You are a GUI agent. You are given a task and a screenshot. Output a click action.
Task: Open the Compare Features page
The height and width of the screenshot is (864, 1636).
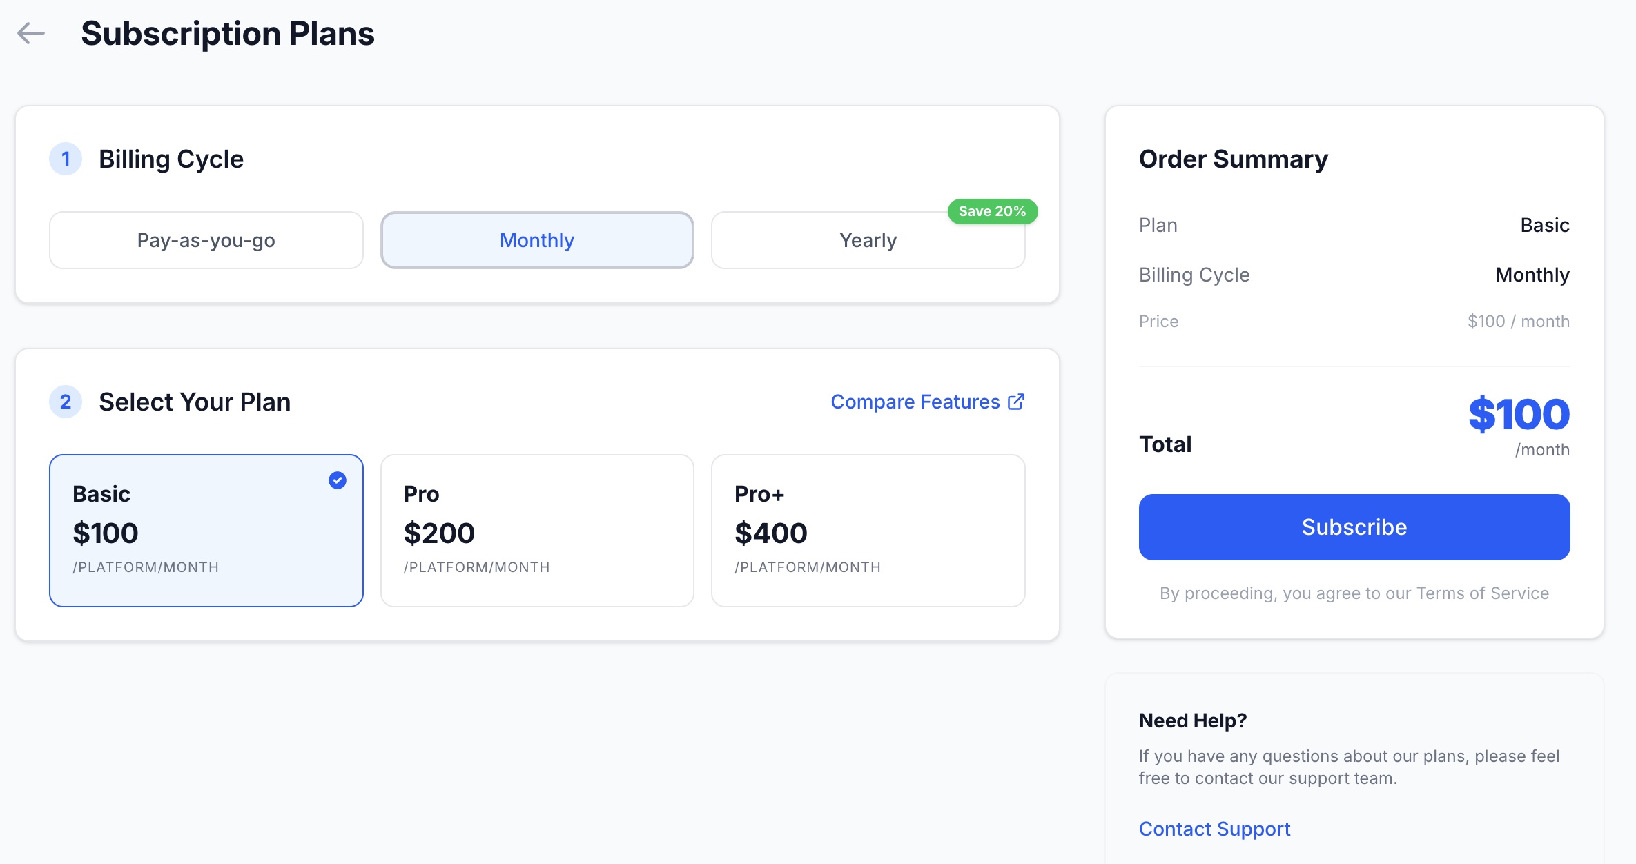click(915, 401)
